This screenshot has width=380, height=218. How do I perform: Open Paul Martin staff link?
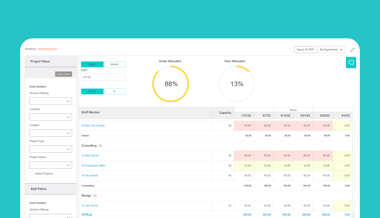click(x=91, y=175)
